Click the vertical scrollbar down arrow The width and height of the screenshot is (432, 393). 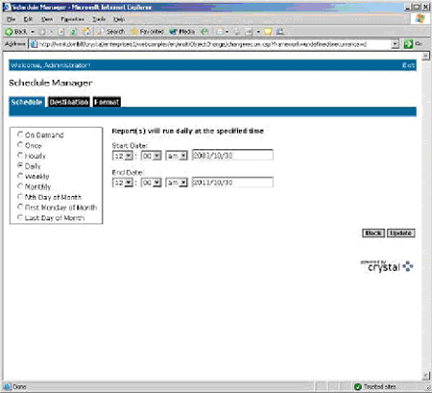coord(425,376)
